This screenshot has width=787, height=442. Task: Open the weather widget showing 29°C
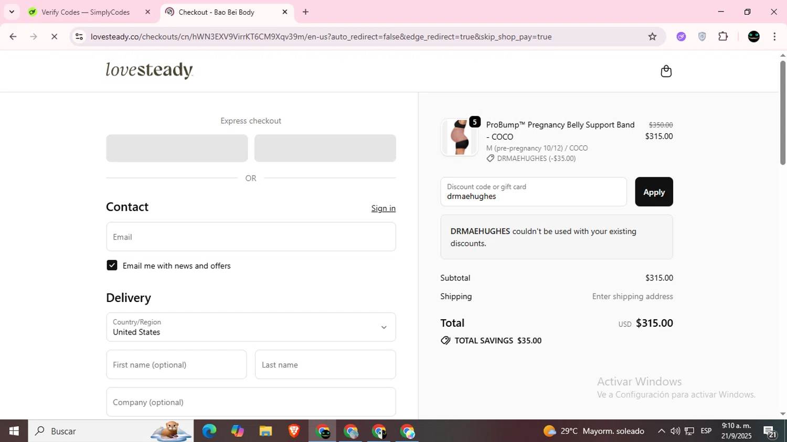tap(594, 431)
